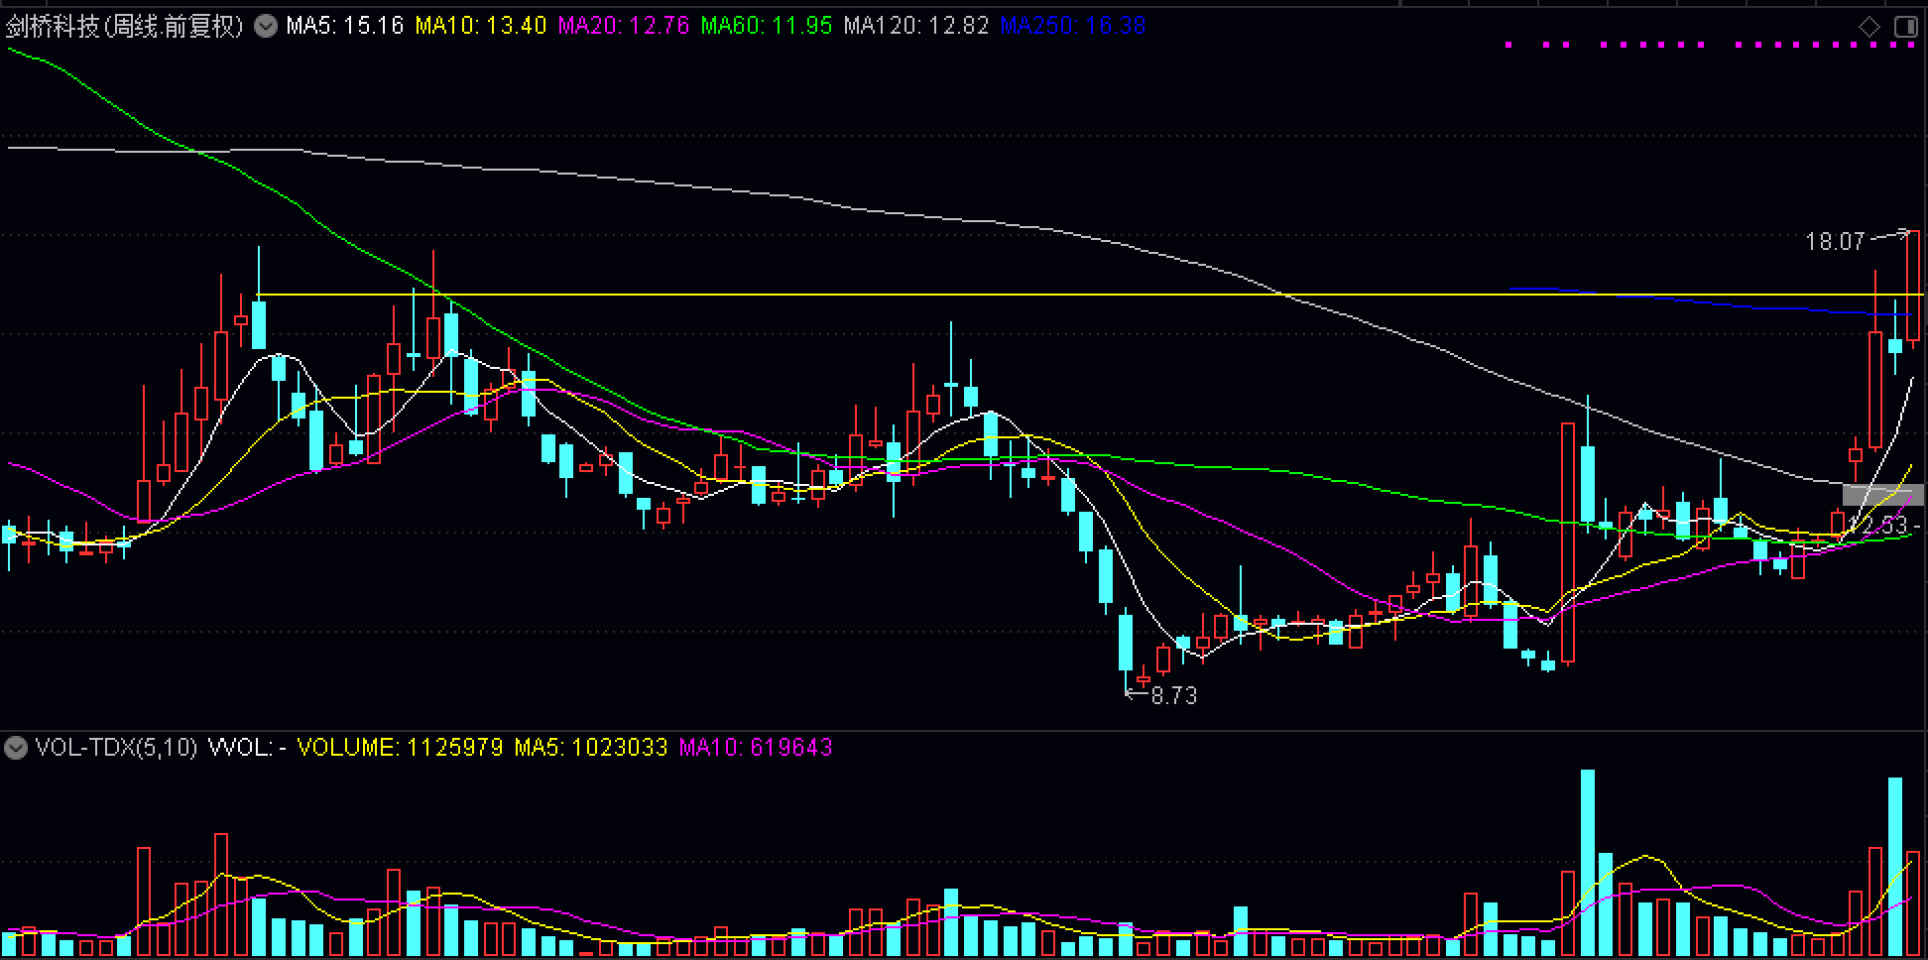Expand the VOL-TDX indicator dropdown arrow
The width and height of the screenshot is (1928, 960).
(x=15, y=748)
